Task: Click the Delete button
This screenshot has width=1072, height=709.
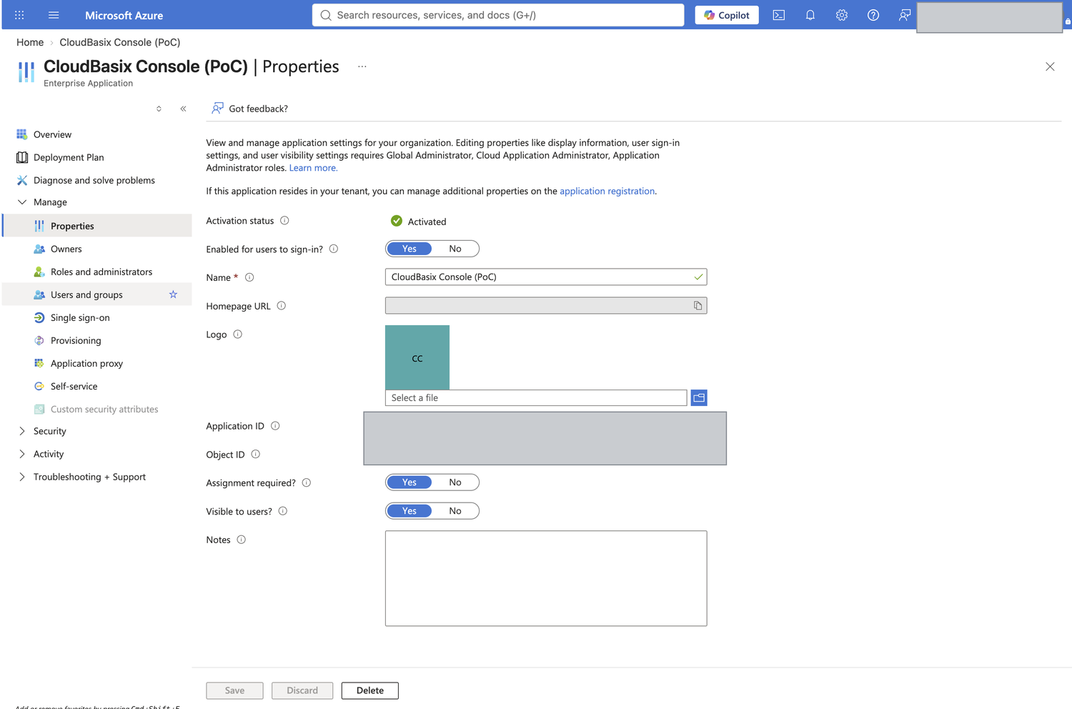Action: coord(370,690)
